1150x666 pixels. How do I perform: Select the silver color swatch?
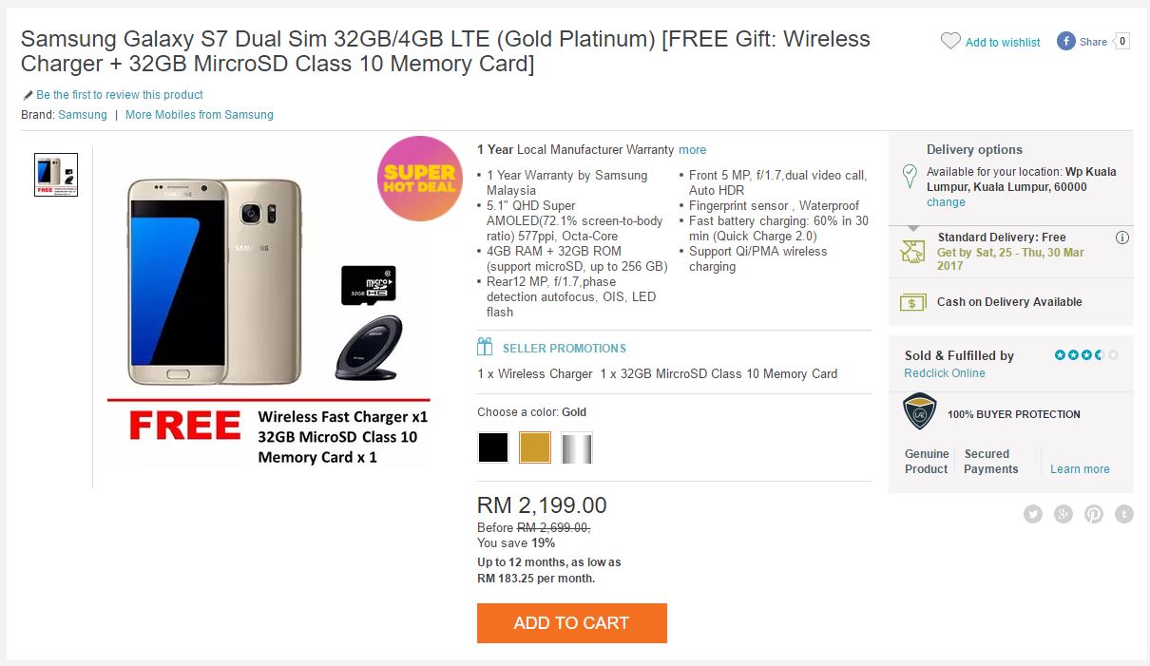pyautogui.click(x=576, y=447)
